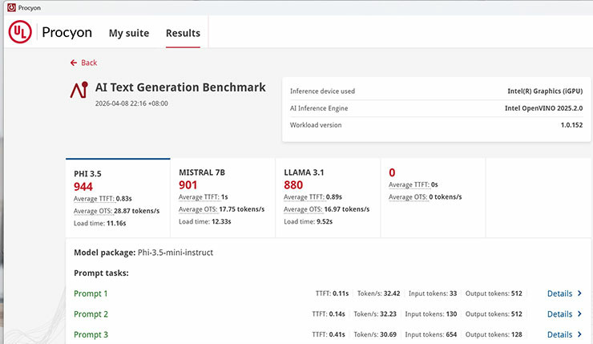The height and width of the screenshot is (344, 593).
Task: Click the Intel OpenVINO 2025.2.0 value
Action: pyautogui.click(x=544, y=108)
